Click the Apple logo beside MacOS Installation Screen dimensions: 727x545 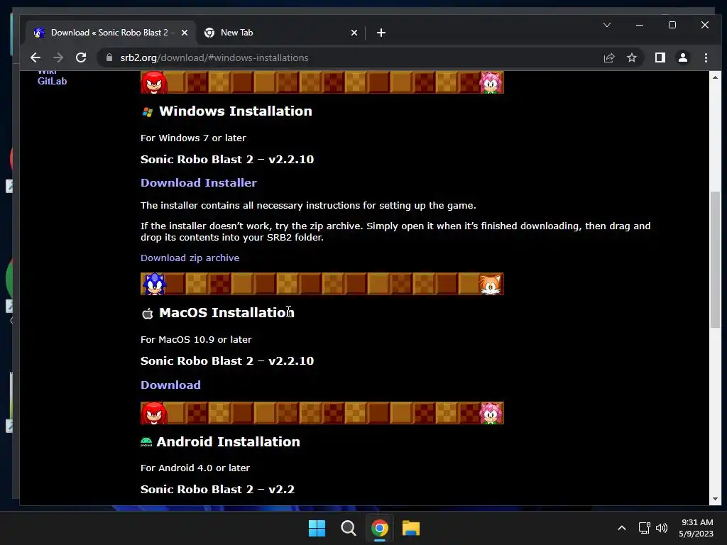pos(148,314)
